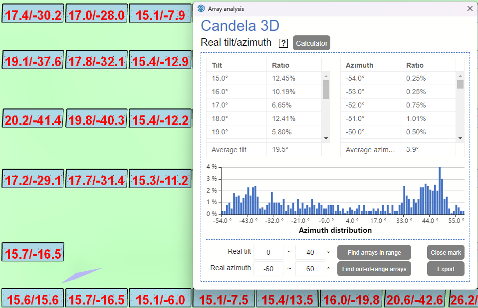Click the Real azimuth minimum field
Image resolution: width=478 pixels, height=308 pixels.
click(x=268, y=269)
